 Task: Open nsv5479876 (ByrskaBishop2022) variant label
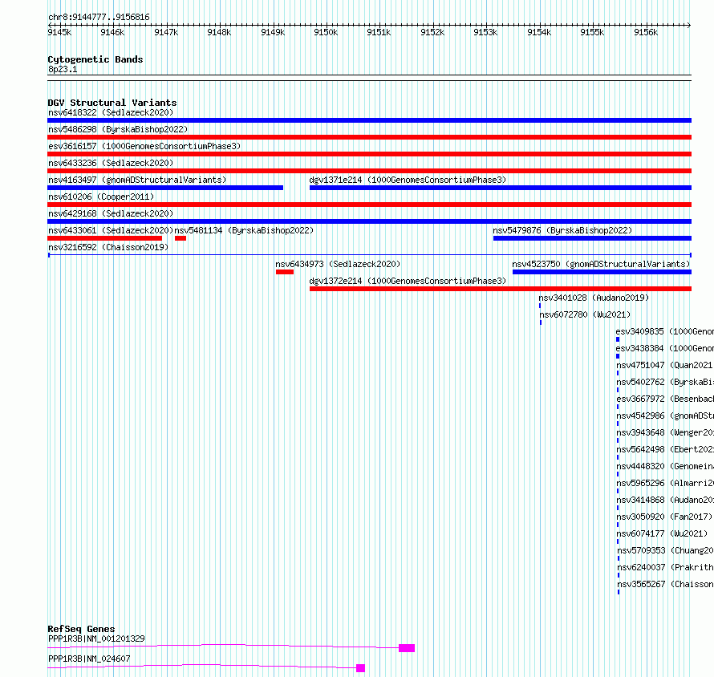[562, 230]
